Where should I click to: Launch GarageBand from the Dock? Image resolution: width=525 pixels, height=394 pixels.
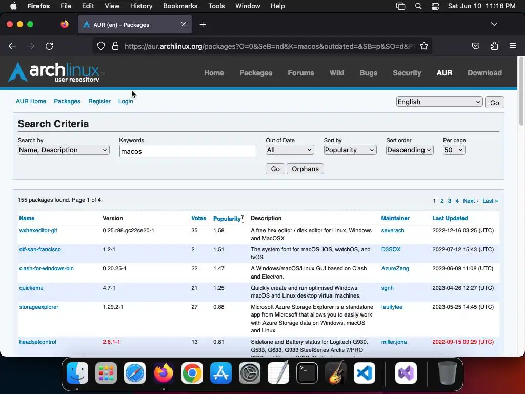[x=336, y=373]
